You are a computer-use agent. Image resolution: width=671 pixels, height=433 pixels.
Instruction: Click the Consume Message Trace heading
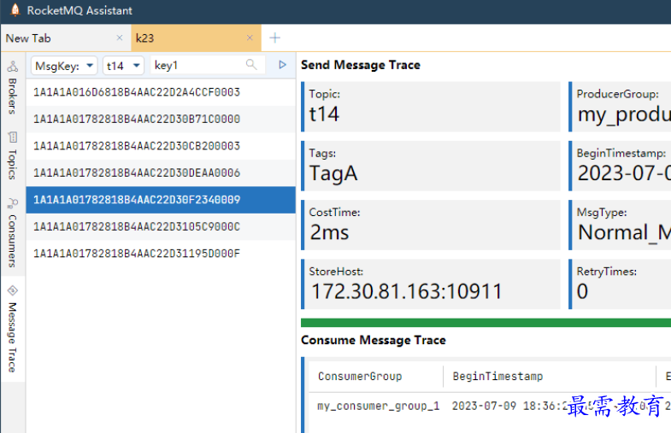(x=374, y=340)
